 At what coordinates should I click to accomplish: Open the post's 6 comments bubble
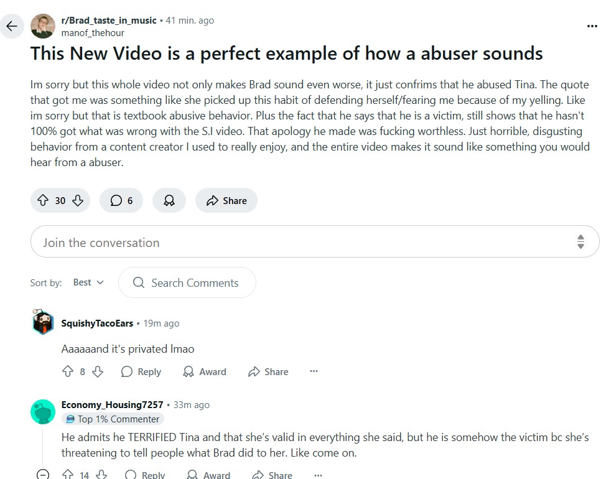[x=121, y=200]
